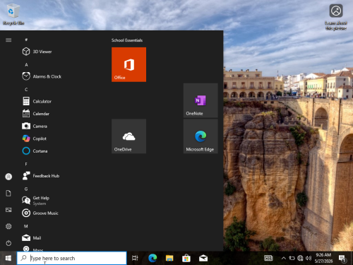Open the OneDrive tile

point(128,136)
